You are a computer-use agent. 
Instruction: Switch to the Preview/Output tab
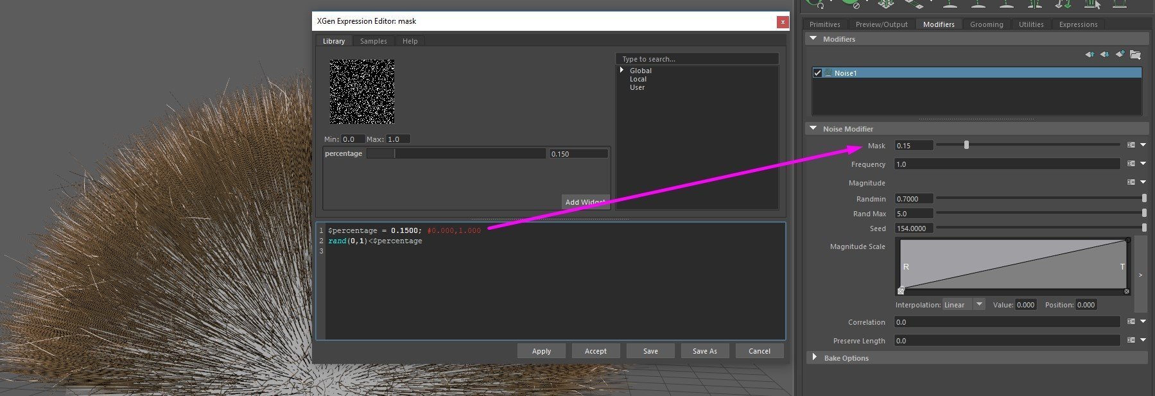pyautogui.click(x=881, y=24)
